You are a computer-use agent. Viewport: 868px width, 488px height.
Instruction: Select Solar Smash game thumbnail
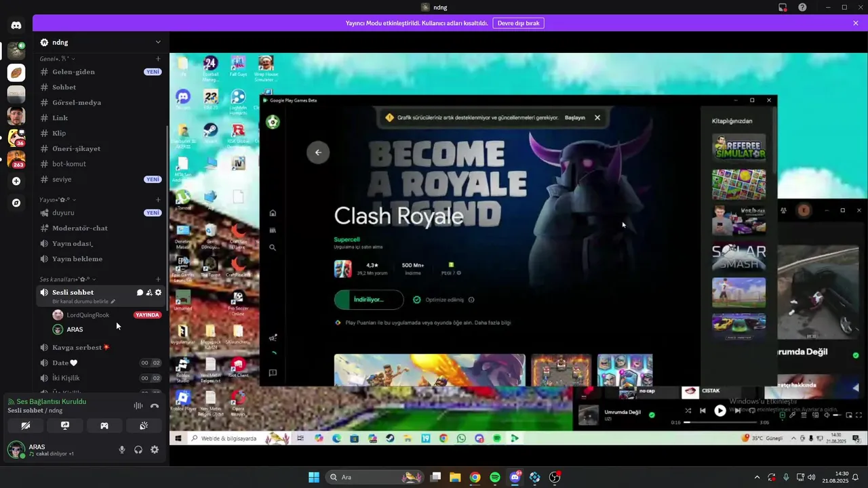pos(738,256)
